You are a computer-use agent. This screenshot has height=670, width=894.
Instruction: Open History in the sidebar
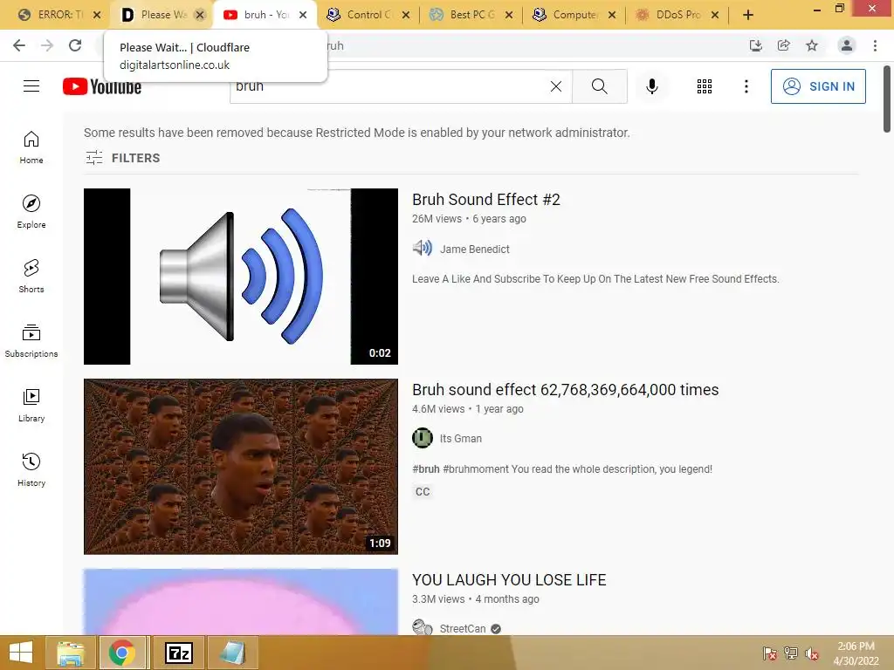point(31,469)
